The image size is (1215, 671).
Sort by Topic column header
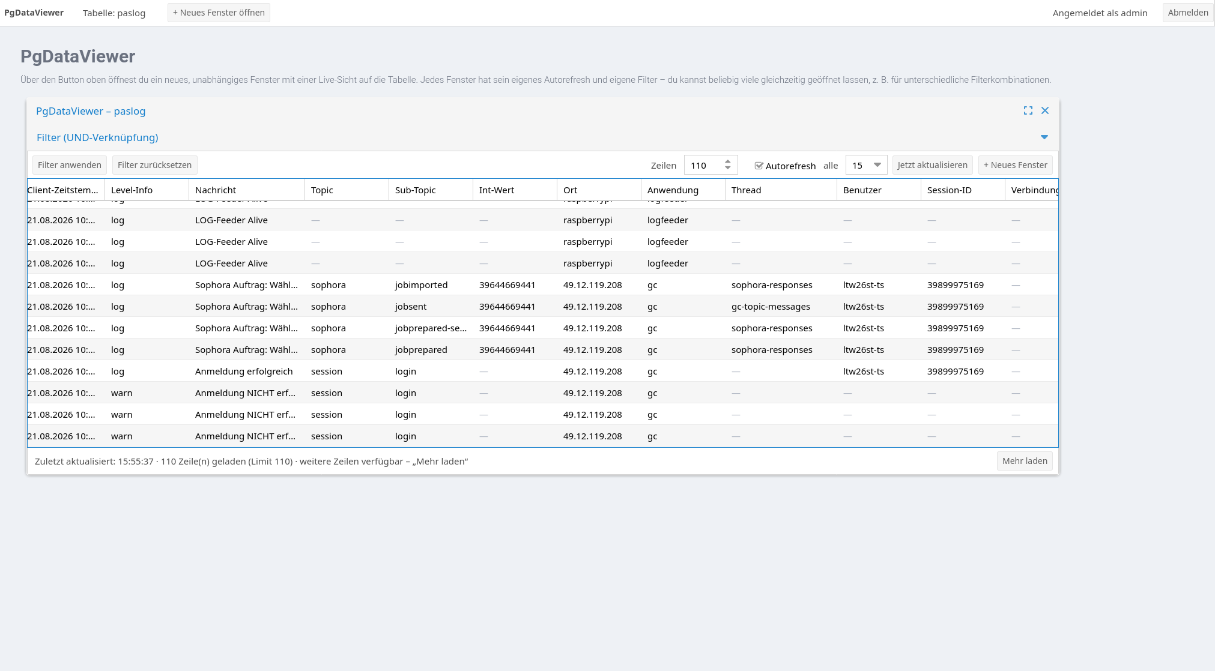pos(347,190)
